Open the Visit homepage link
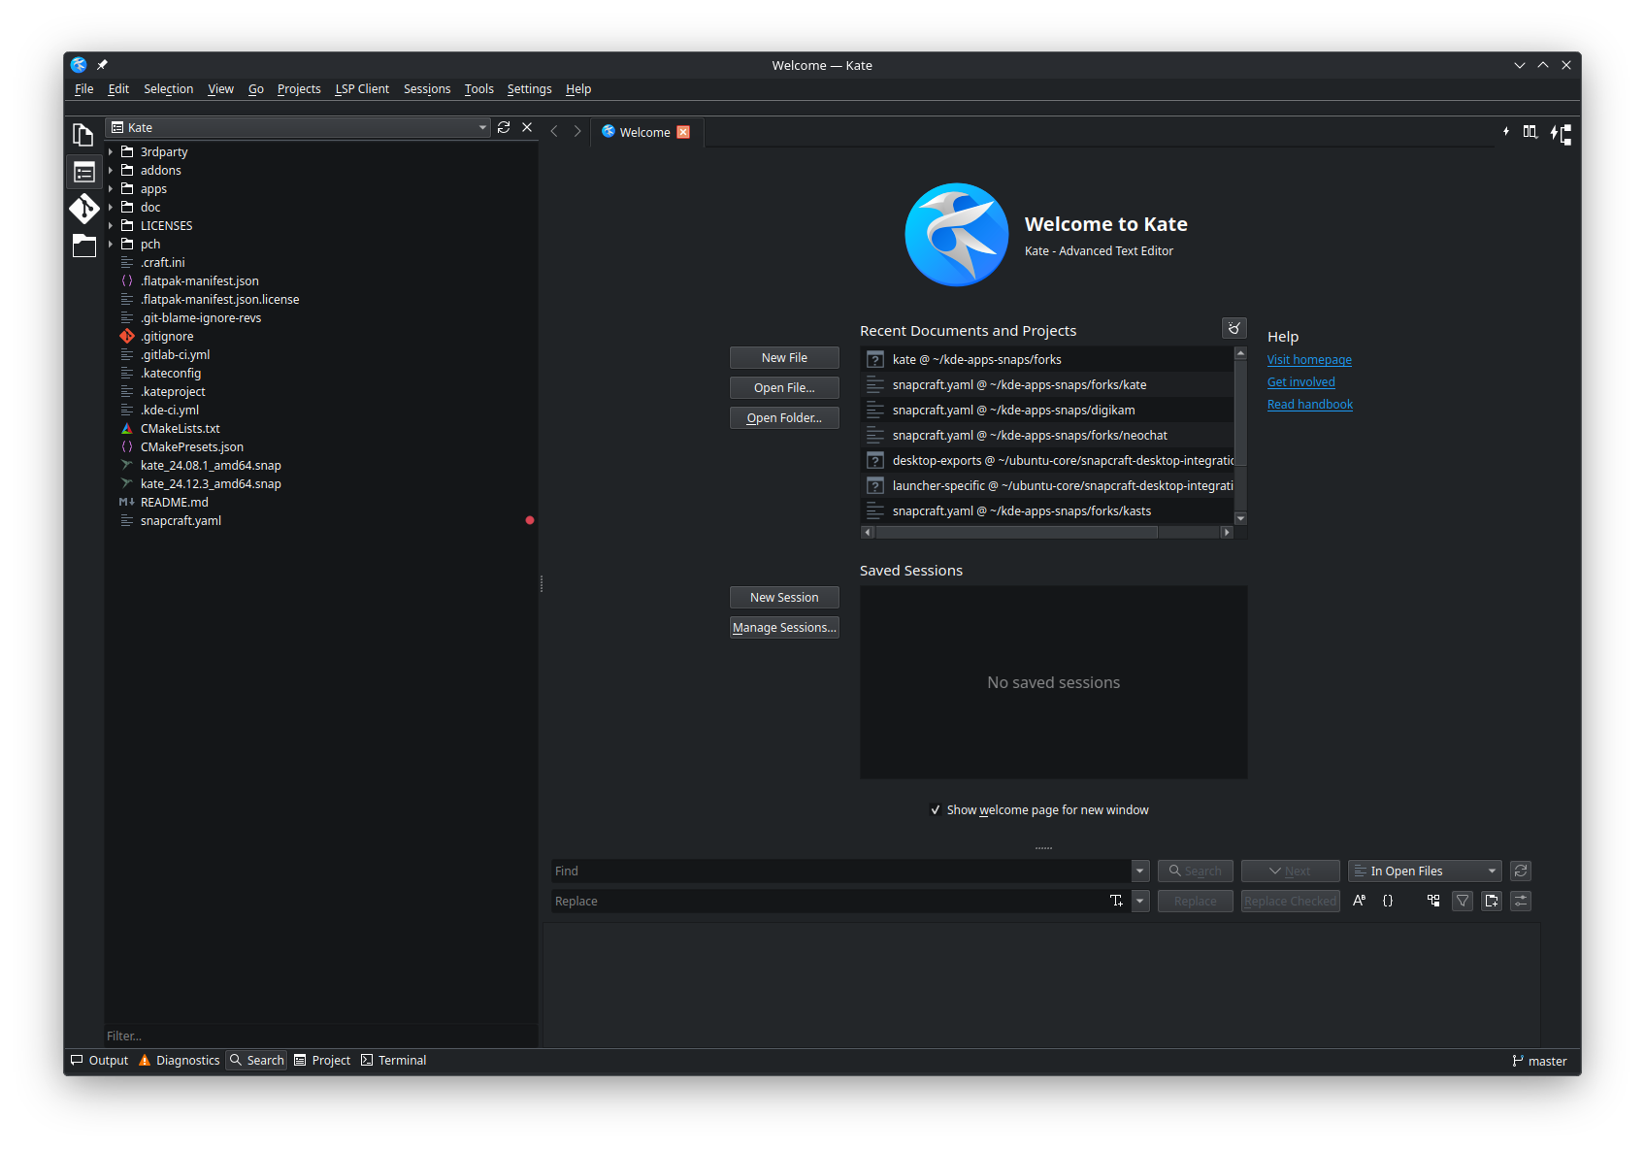 pos(1309,360)
